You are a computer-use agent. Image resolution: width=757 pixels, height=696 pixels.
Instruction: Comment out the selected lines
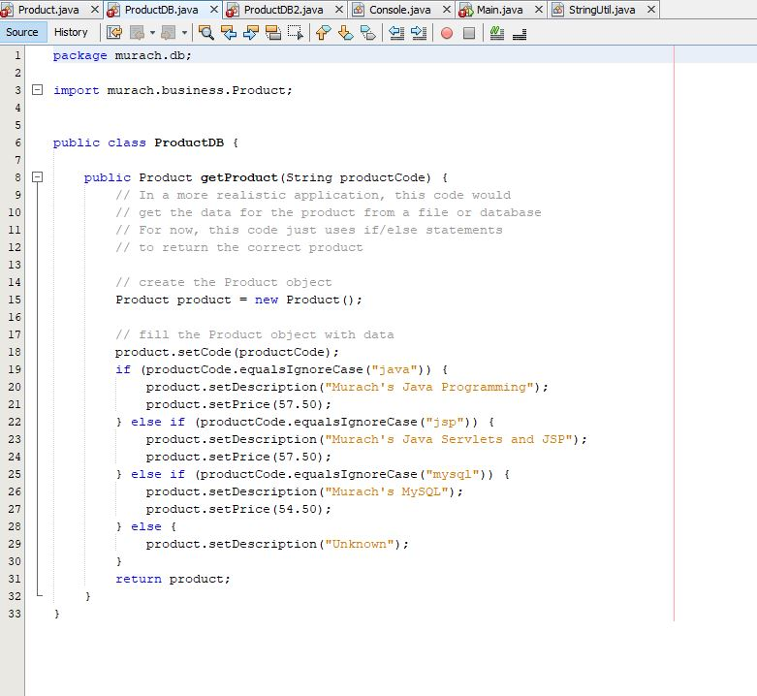(497, 33)
